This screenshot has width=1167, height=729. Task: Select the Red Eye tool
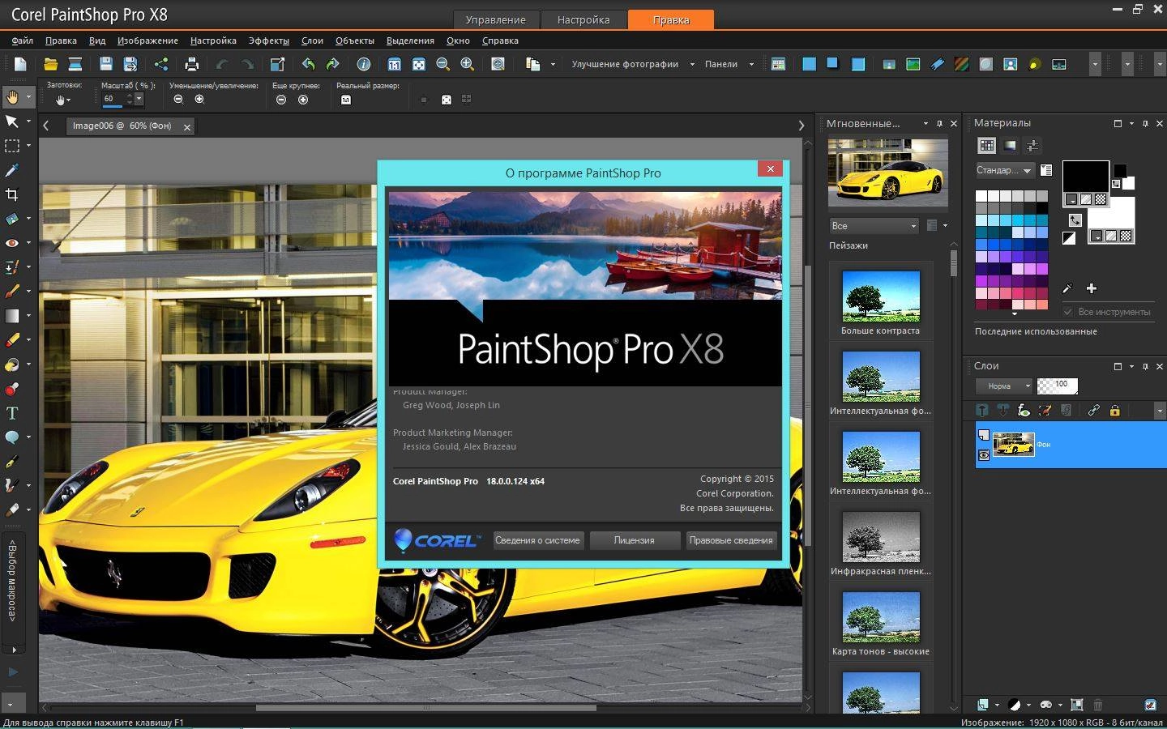(12, 243)
